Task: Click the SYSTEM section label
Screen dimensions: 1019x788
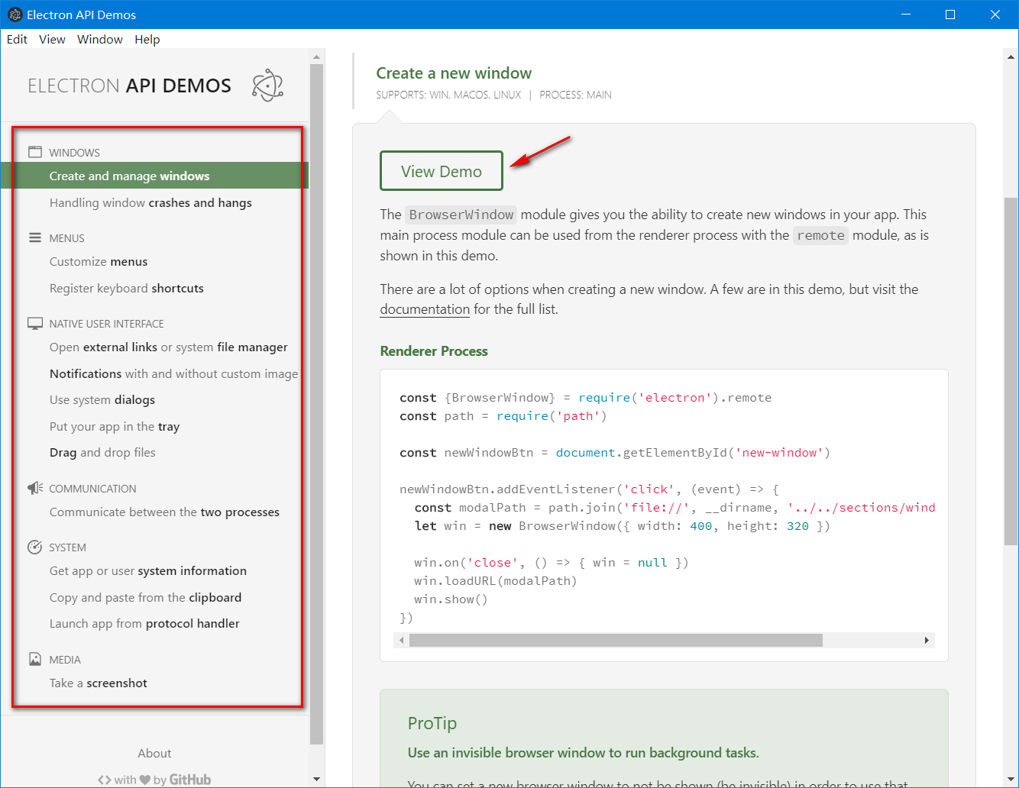Action: tap(68, 547)
